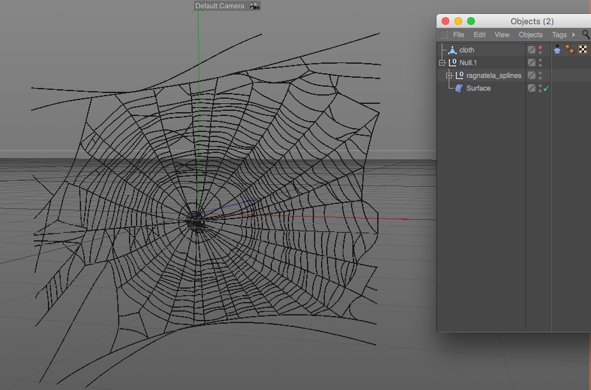
Task: Select the Surface object in the list
Action: click(x=478, y=88)
